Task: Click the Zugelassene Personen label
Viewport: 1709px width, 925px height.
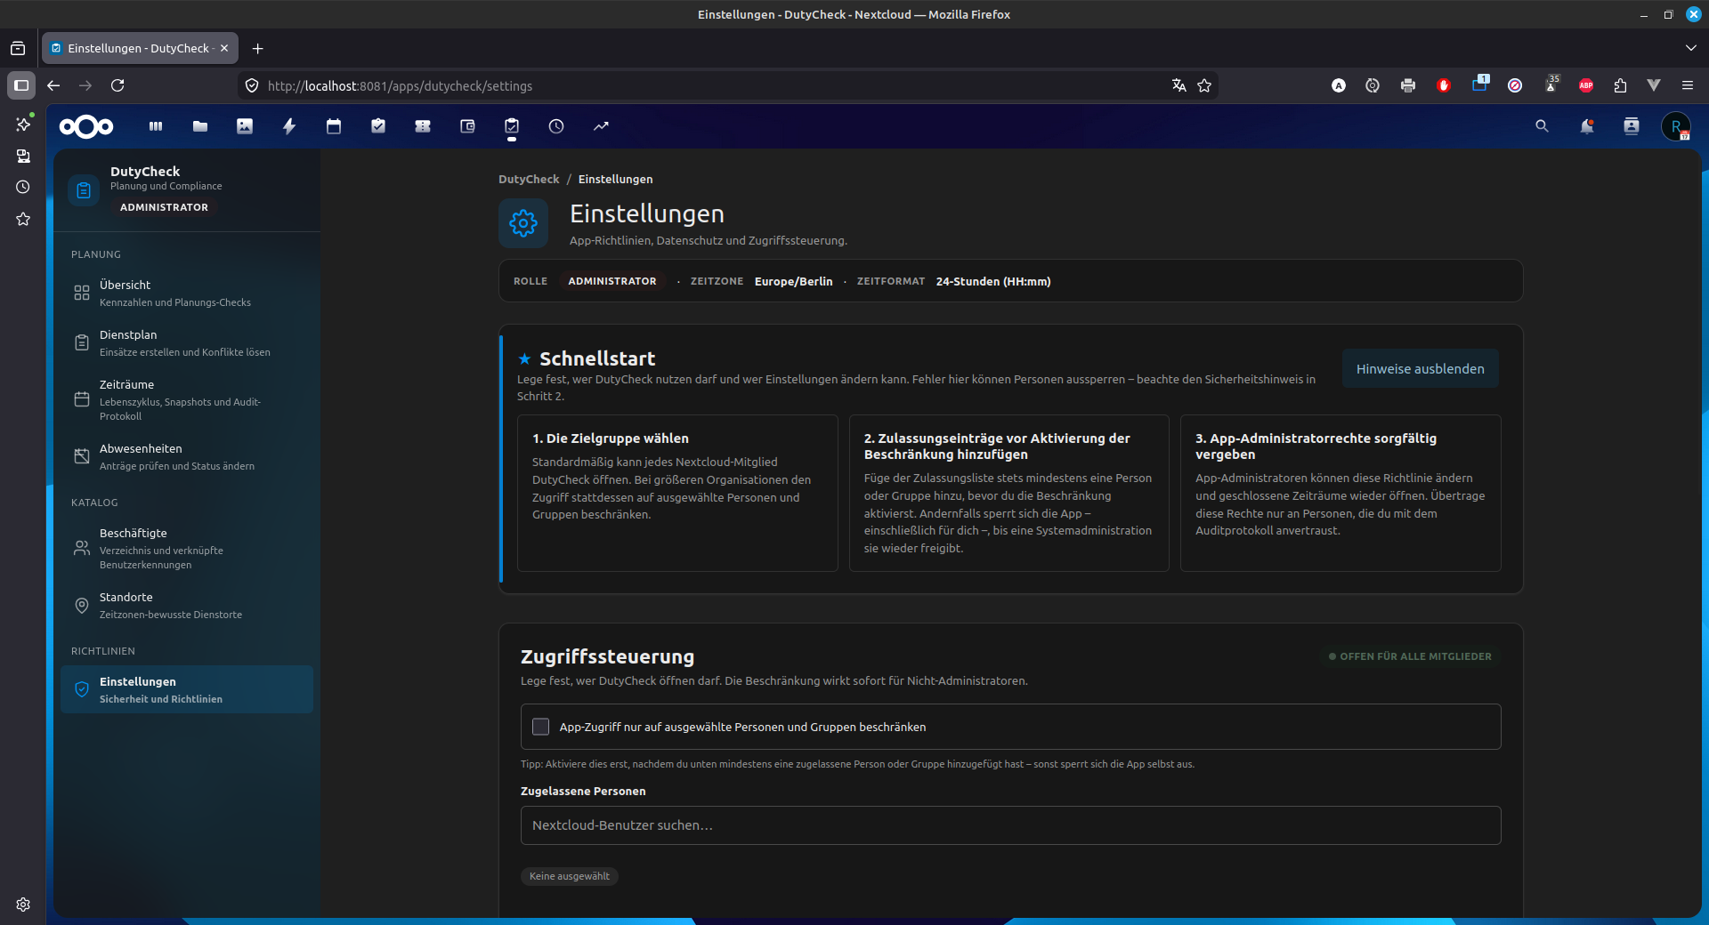Action: (x=583, y=791)
